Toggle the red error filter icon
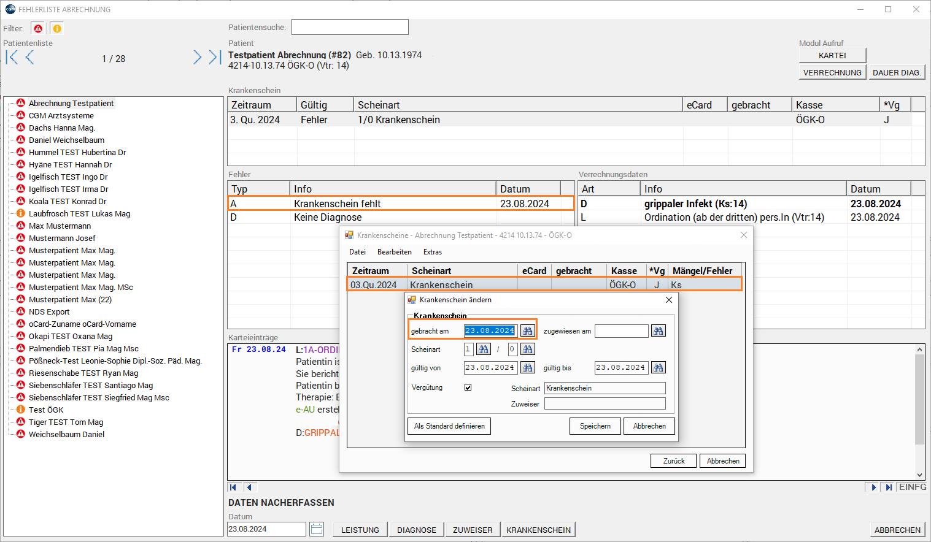This screenshot has width=931, height=542. point(38,28)
